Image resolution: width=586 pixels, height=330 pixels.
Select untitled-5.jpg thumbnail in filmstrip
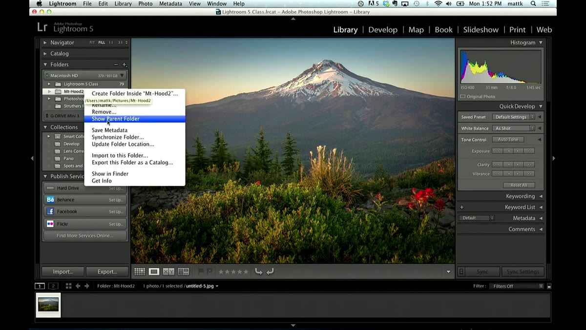48,305
